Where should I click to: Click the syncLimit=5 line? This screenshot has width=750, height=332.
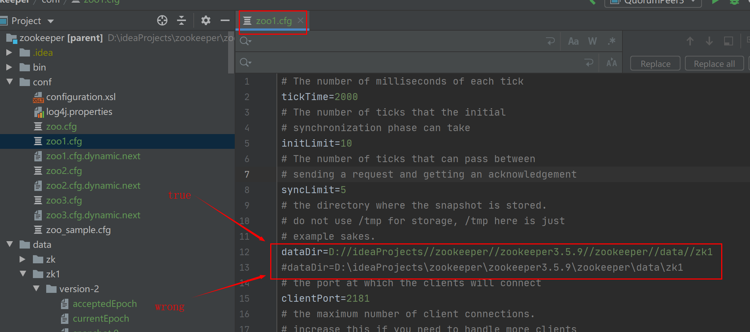pos(313,190)
